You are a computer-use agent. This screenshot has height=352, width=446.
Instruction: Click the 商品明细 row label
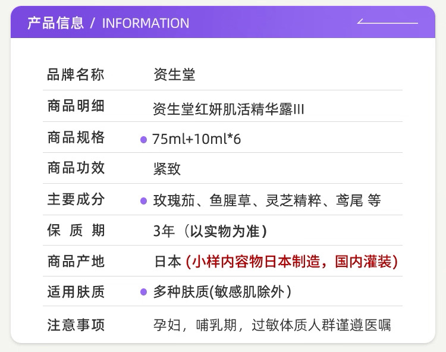tap(76, 106)
